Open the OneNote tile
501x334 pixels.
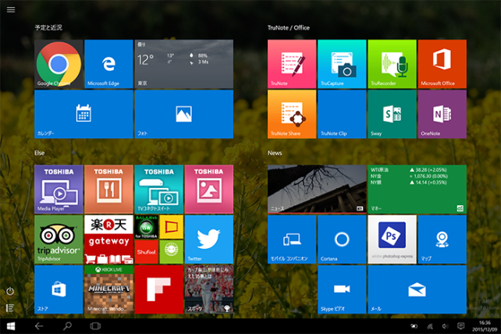[x=442, y=114]
